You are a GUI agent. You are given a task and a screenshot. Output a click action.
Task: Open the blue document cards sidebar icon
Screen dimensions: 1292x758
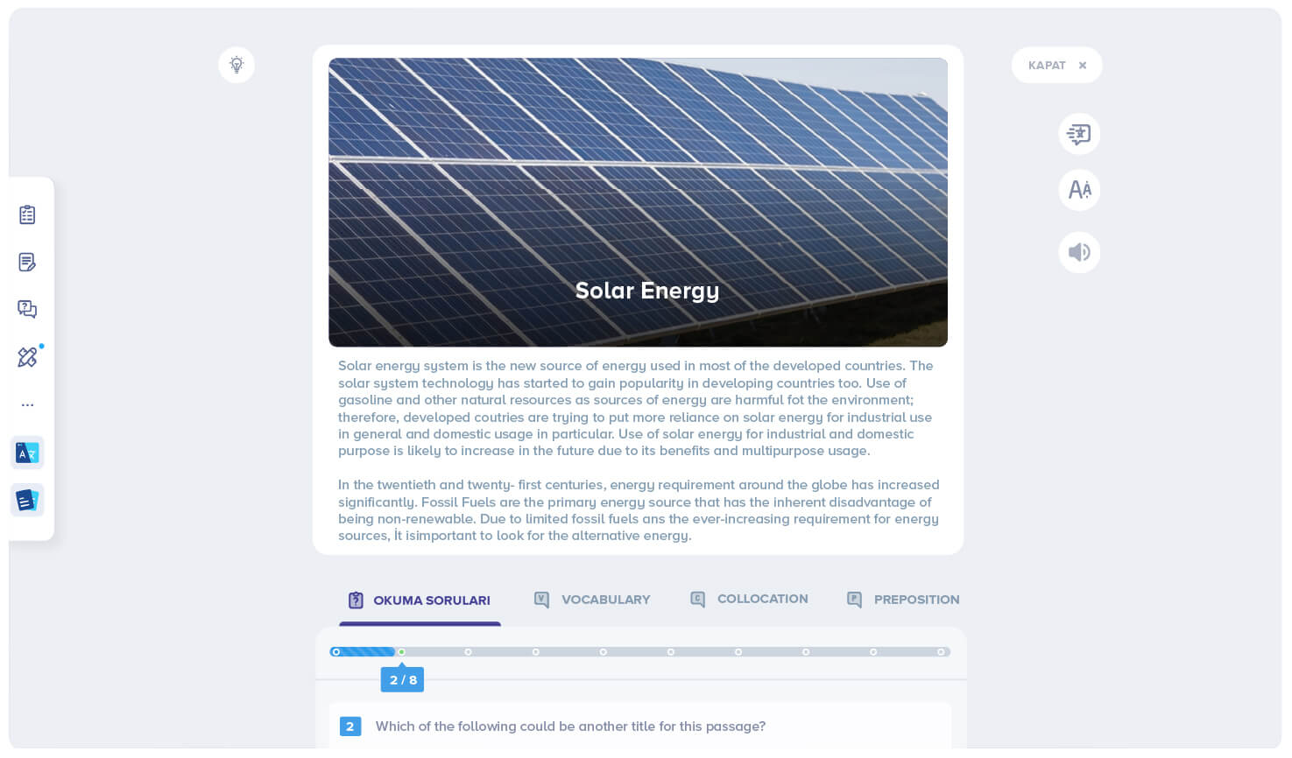pyautogui.click(x=27, y=500)
